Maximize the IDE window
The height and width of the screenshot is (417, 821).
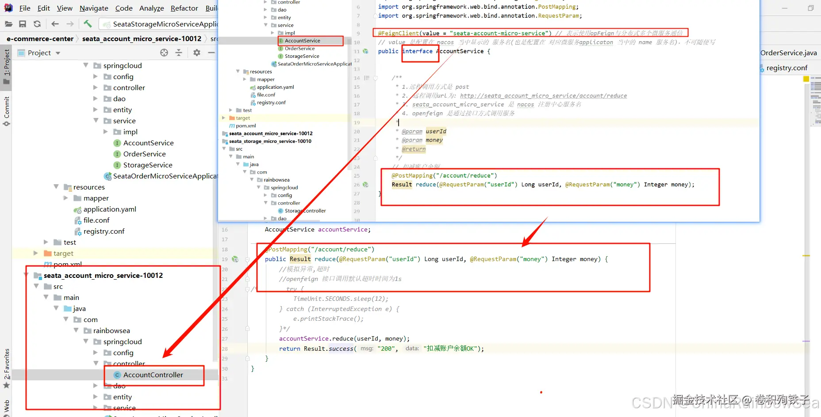pos(811,8)
